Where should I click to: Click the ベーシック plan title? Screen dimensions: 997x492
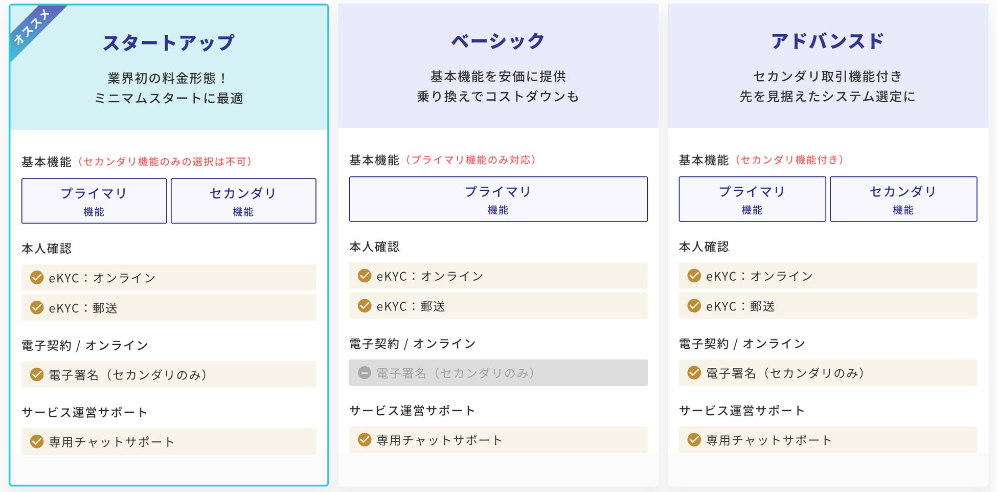(x=498, y=41)
